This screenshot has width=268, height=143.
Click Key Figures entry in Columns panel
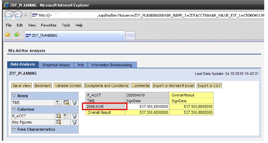point(22,122)
